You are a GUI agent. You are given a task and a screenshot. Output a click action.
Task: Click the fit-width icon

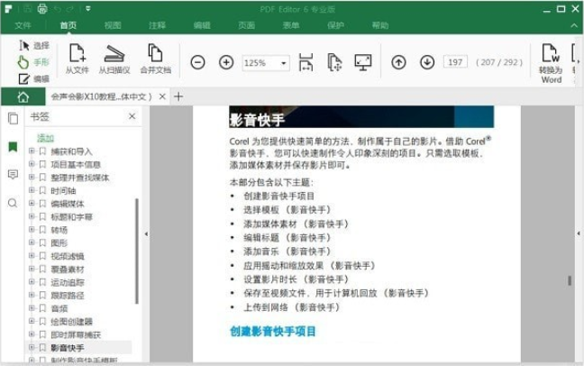pos(306,62)
